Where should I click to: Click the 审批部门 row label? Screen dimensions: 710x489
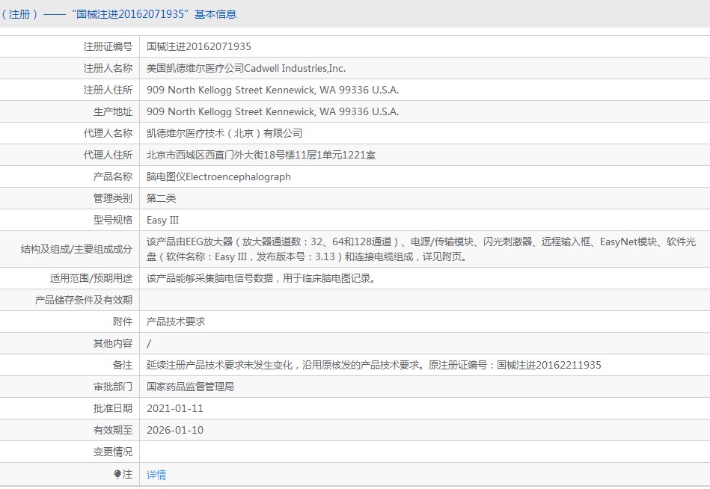point(113,387)
